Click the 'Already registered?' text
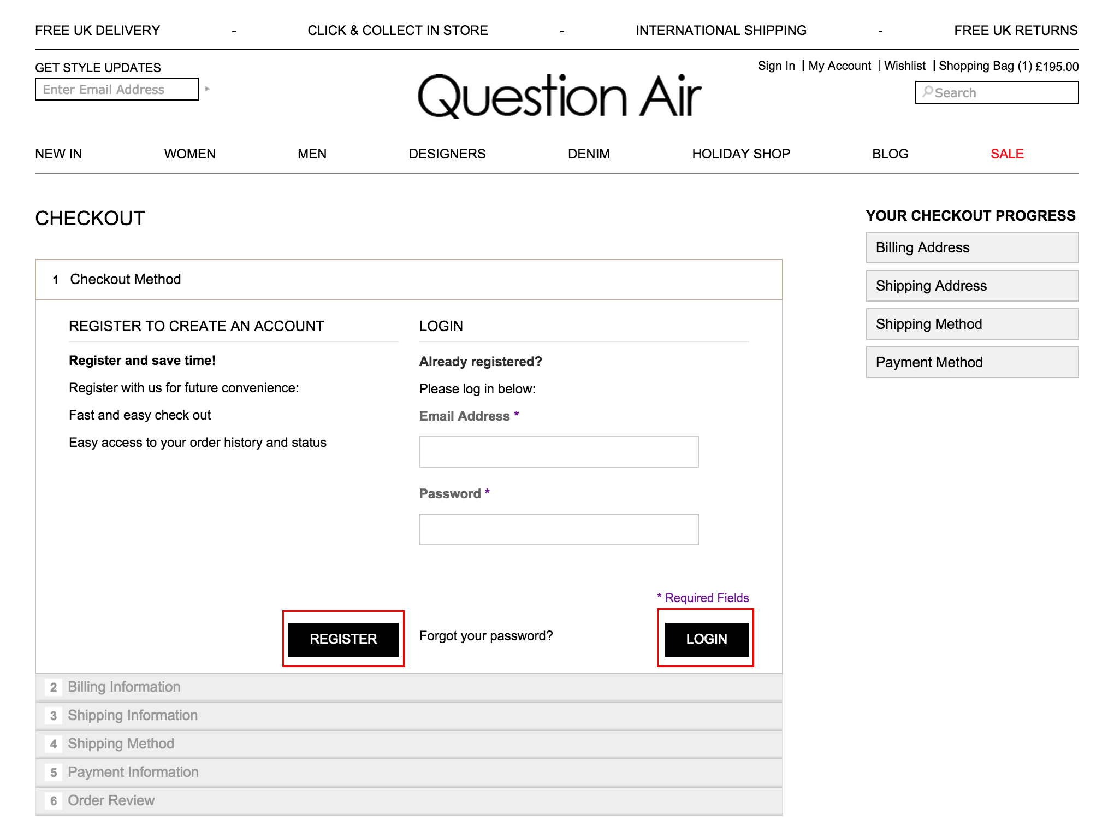1114x837 pixels. pos(481,362)
